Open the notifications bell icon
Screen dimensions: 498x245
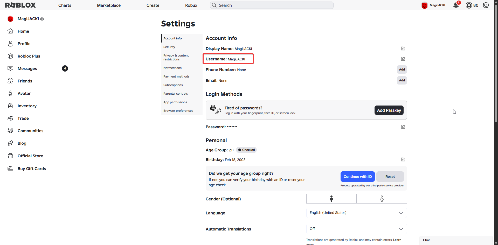tap(456, 5)
